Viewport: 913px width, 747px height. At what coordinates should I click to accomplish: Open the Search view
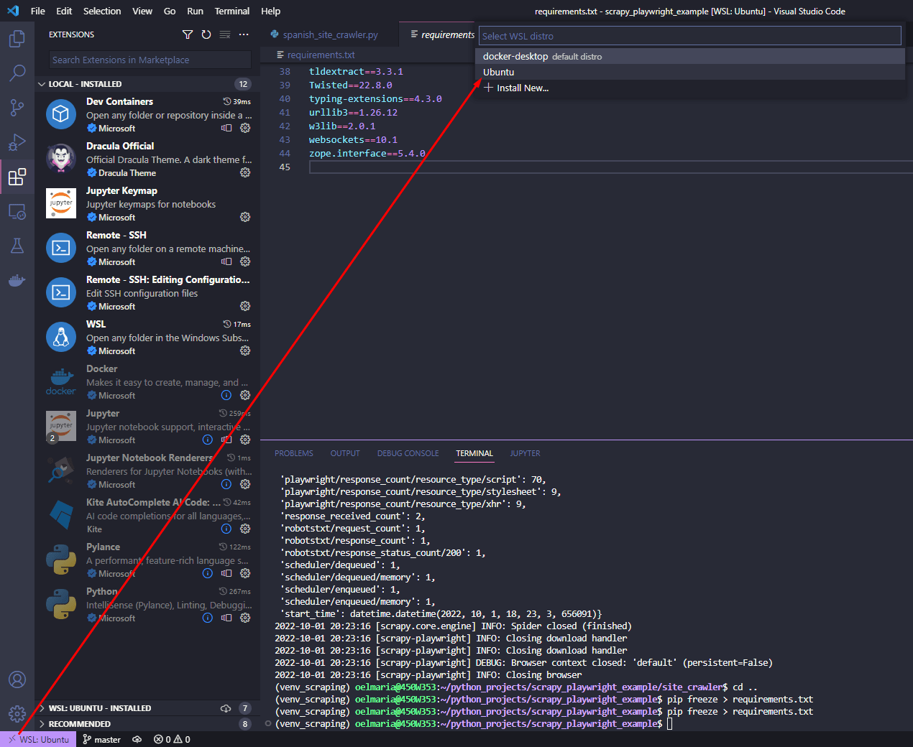(16, 73)
